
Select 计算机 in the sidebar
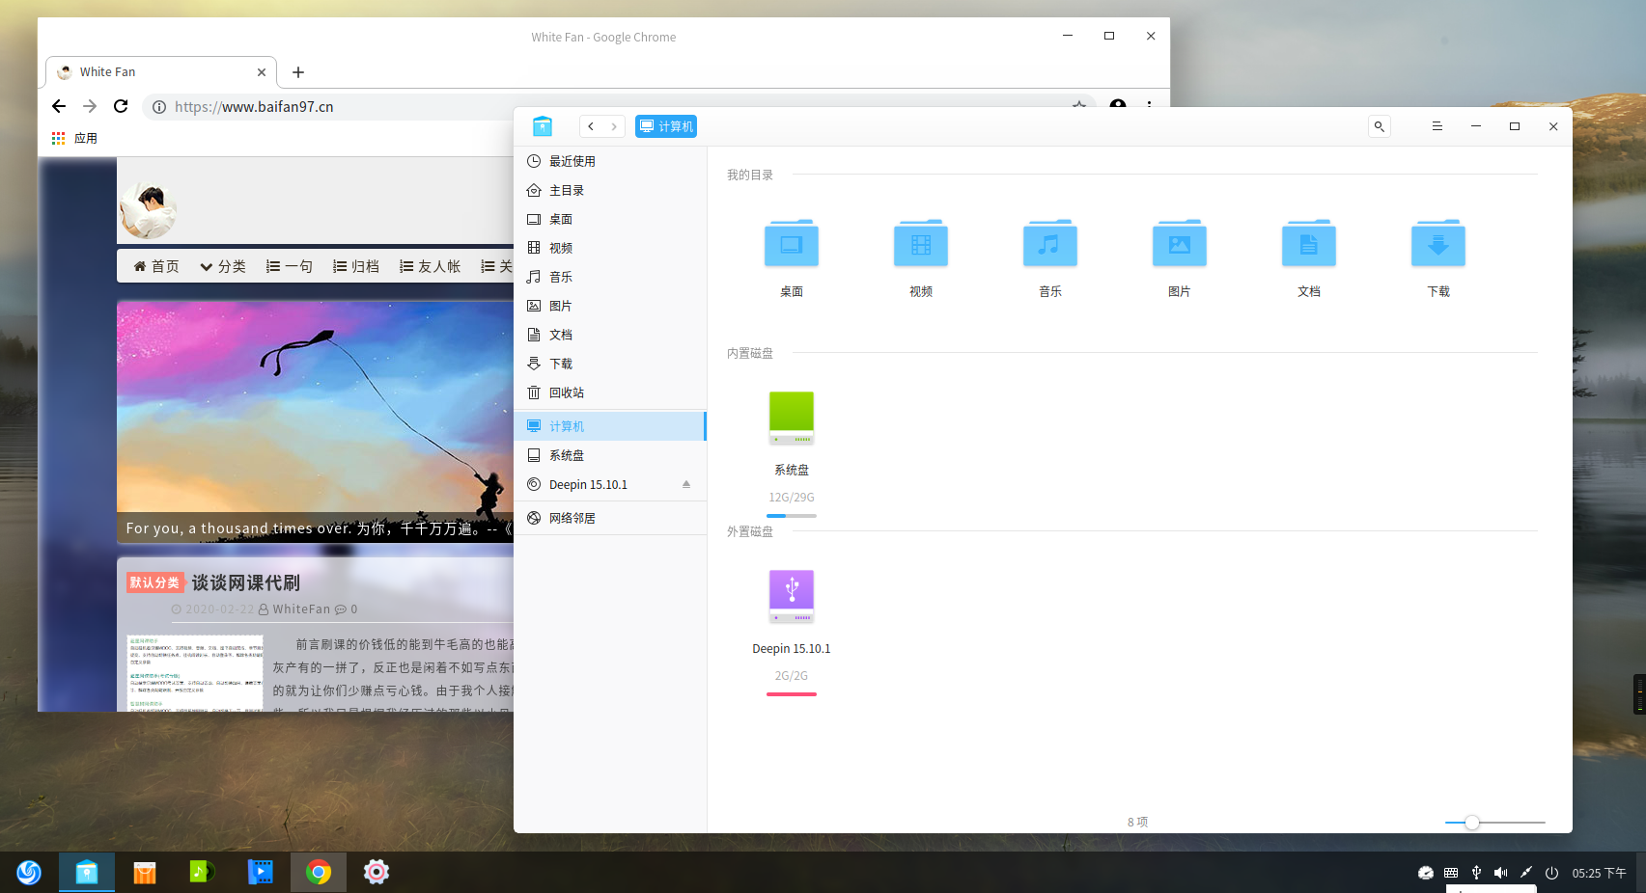point(610,426)
